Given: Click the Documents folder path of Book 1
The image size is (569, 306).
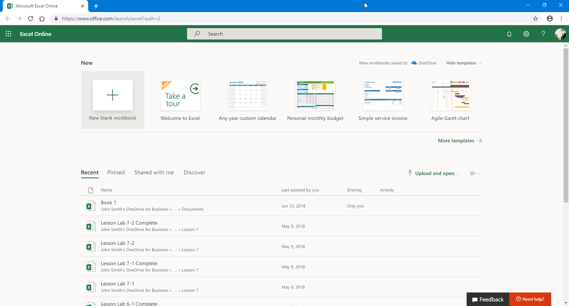Looking at the screenshot, I should click(192, 209).
